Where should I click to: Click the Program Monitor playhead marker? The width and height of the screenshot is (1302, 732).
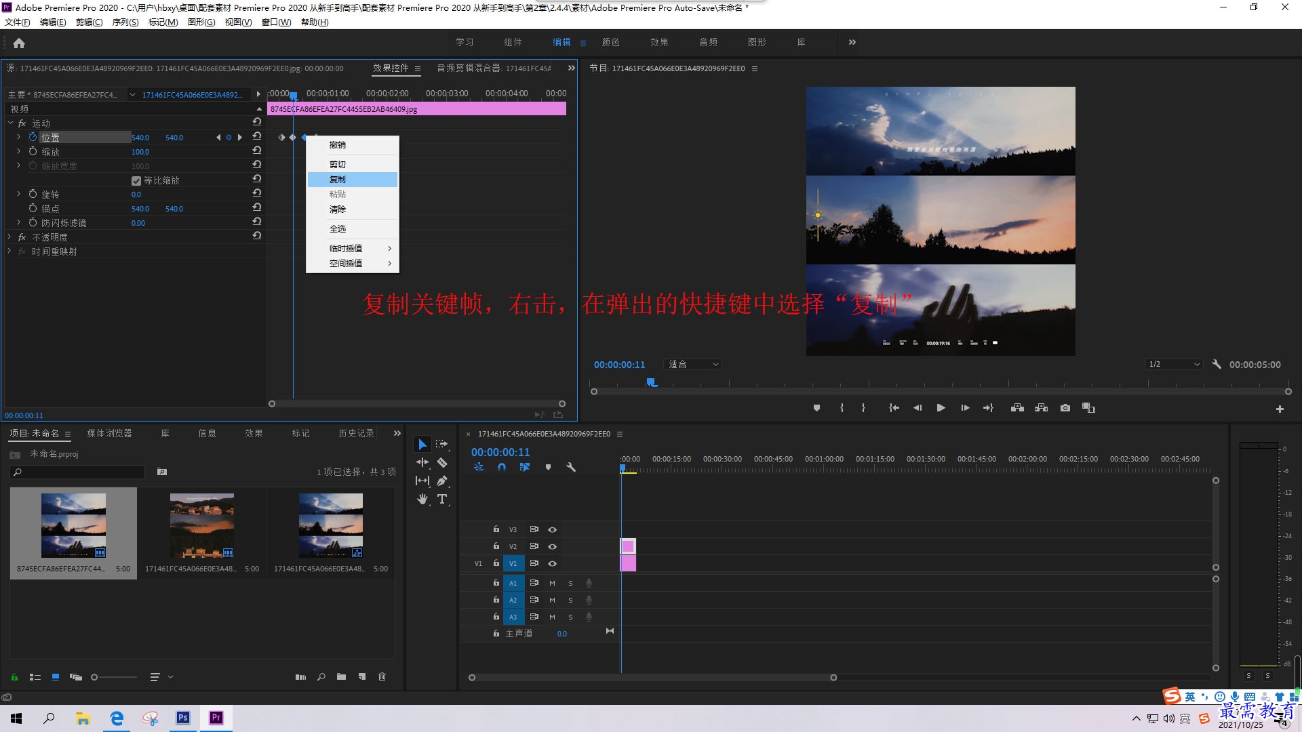pos(652,382)
